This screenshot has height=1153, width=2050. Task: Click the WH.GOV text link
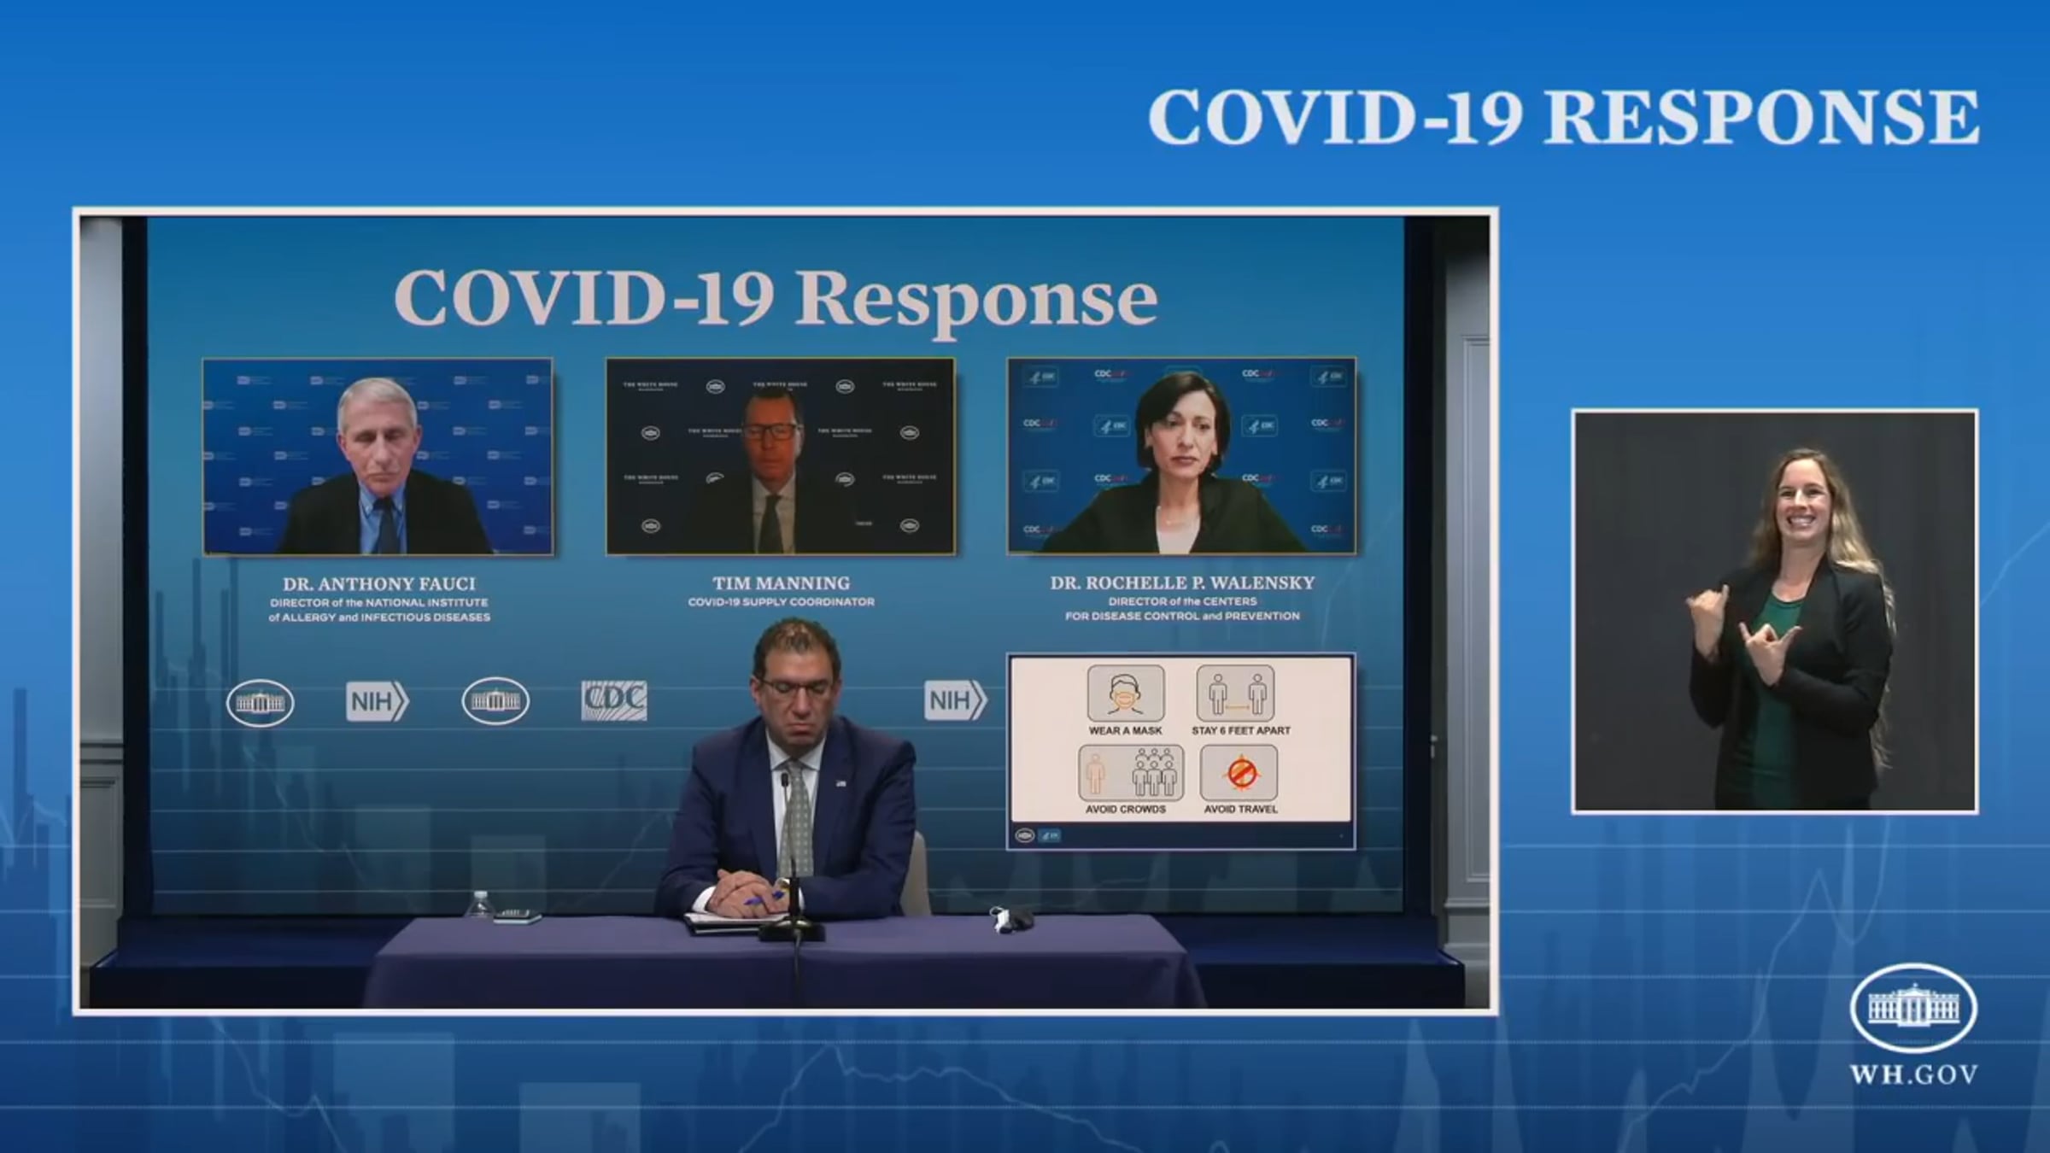click(1913, 1074)
